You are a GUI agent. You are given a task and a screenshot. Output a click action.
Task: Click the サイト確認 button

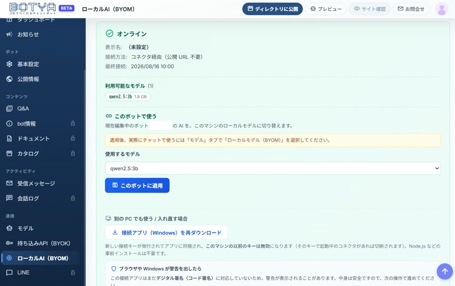(369, 9)
